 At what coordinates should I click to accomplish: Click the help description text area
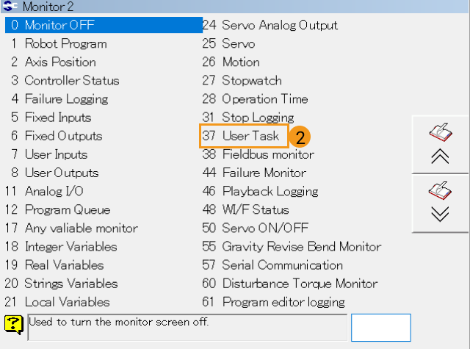pyautogui.click(x=187, y=327)
